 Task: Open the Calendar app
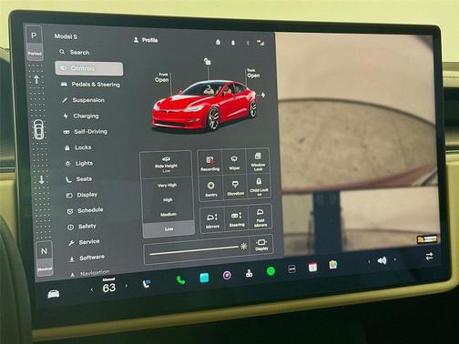[x=312, y=267]
